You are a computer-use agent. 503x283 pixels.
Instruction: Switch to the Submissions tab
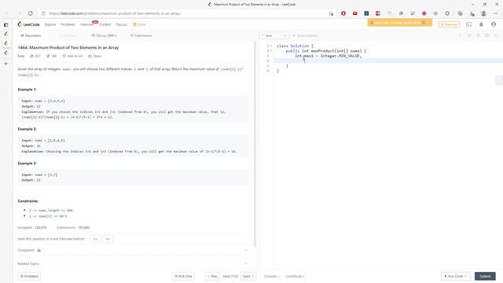pos(141,35)
